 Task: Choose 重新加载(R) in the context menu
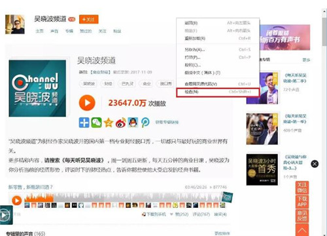tap(218, 38)
